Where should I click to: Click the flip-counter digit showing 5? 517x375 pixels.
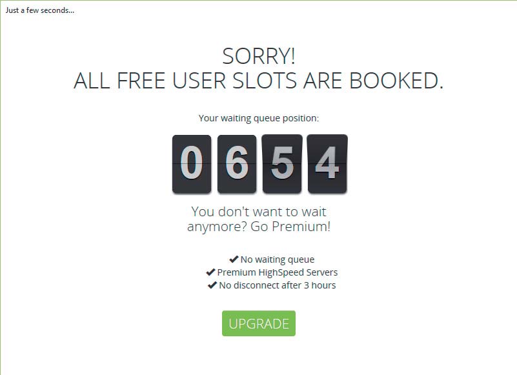(282, 164)
